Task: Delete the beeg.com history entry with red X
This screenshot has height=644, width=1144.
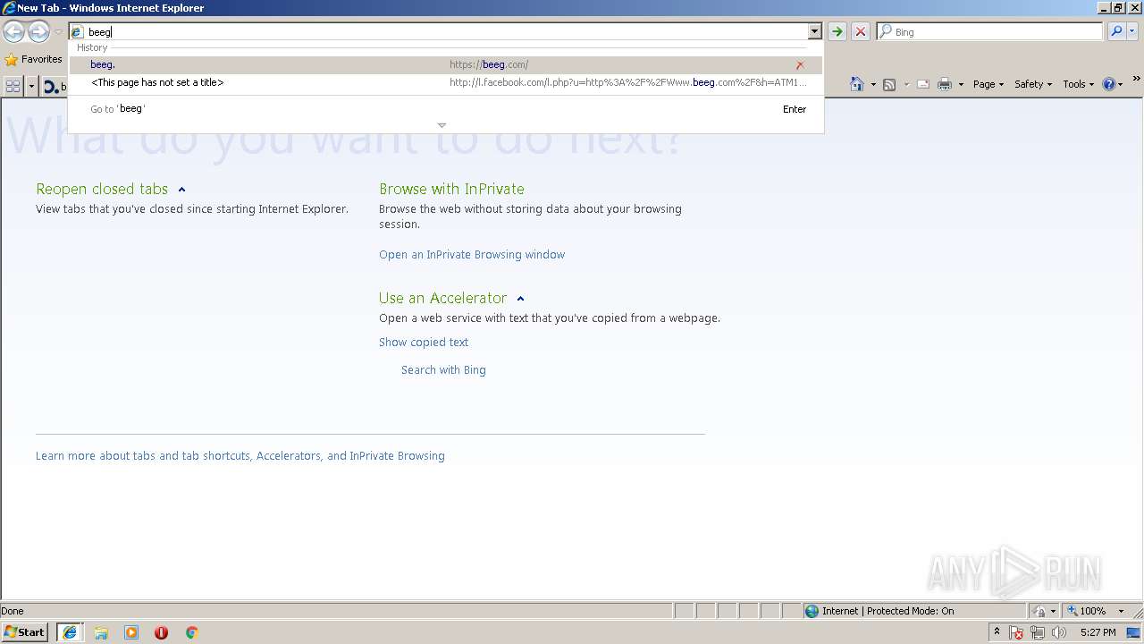Action: pyautogui.click(x=800, y=65)
